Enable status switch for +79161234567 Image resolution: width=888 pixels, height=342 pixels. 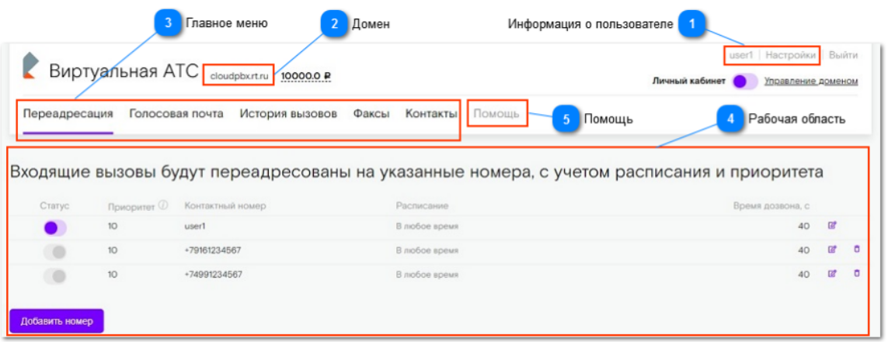[x=55, y=252]
